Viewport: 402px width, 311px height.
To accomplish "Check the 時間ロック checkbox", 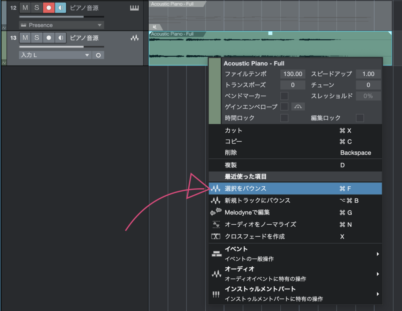I will [284, 118].
